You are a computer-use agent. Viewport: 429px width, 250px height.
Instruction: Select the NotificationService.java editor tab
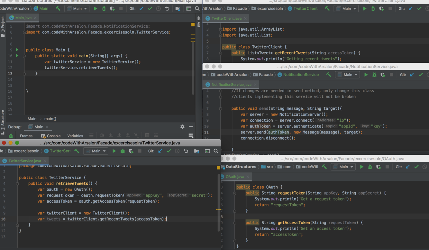click(231, 85)
